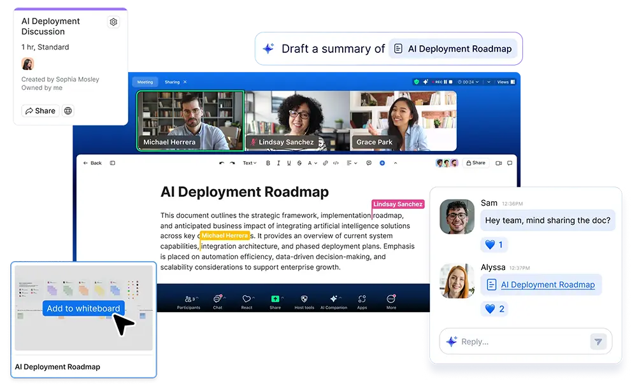Screen dimensions: 637x384
Task: Toggle italic formatting in the document
Action: pyautogui.click(x=278, y=163)
